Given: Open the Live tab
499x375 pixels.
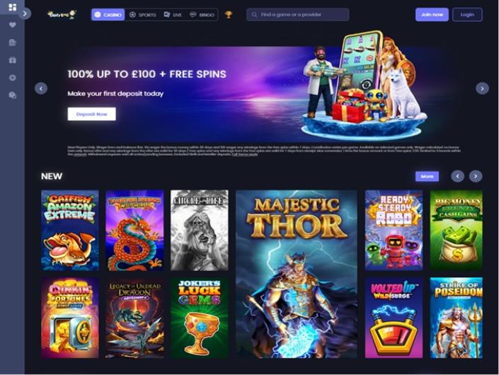Looking at the screenshot, I should 173,15.
